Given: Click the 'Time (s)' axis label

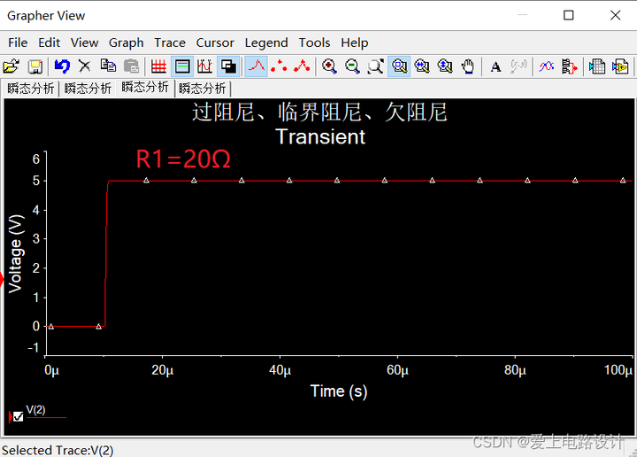Looking at the screenshot, I should [339, 391].
